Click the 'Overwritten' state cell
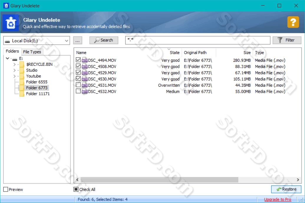The width and height of the screenshot is (305, 203). coord(169,85)
